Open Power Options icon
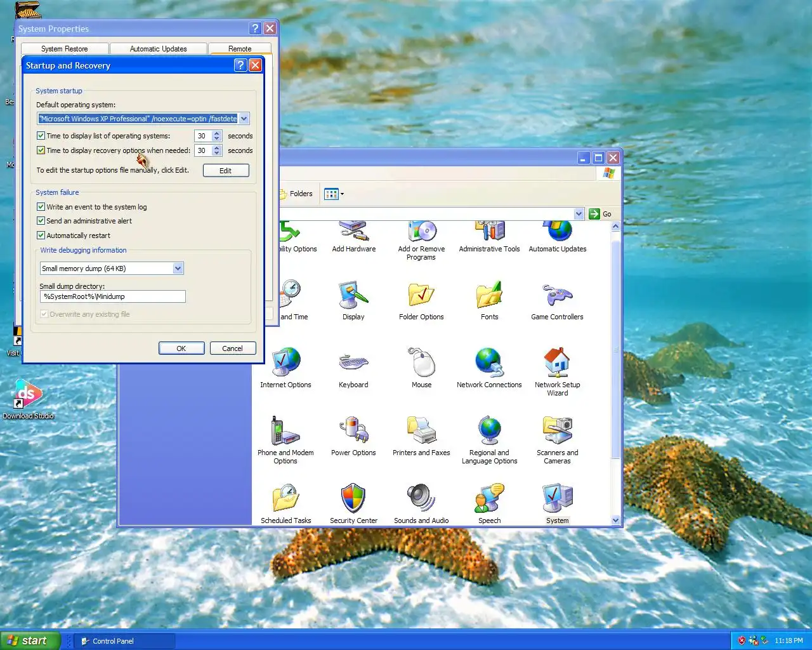The height and width of the screenshot is (650, 812). tap(353, 436)
